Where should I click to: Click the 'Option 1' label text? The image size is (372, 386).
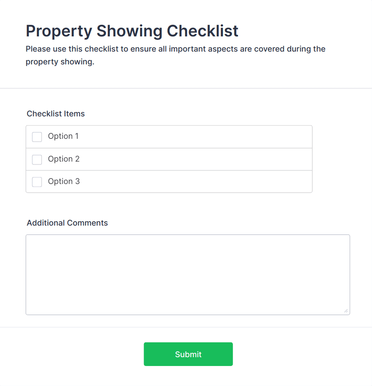click(63, 136)
